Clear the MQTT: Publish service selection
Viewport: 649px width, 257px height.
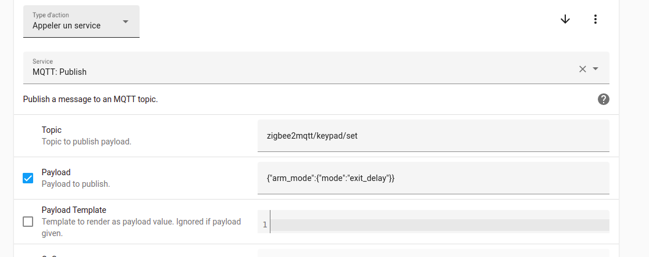tap(582, 69)
